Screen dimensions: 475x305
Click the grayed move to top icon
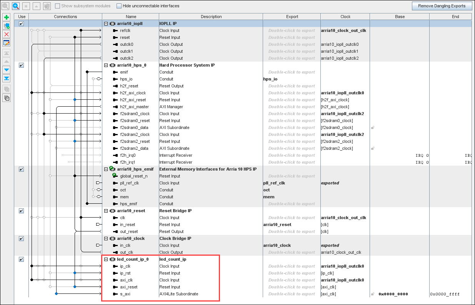point(7,53)
